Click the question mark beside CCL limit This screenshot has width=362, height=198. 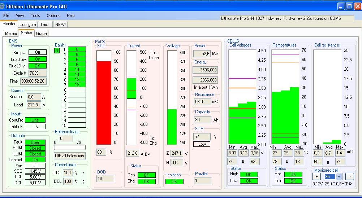[83, 173]
